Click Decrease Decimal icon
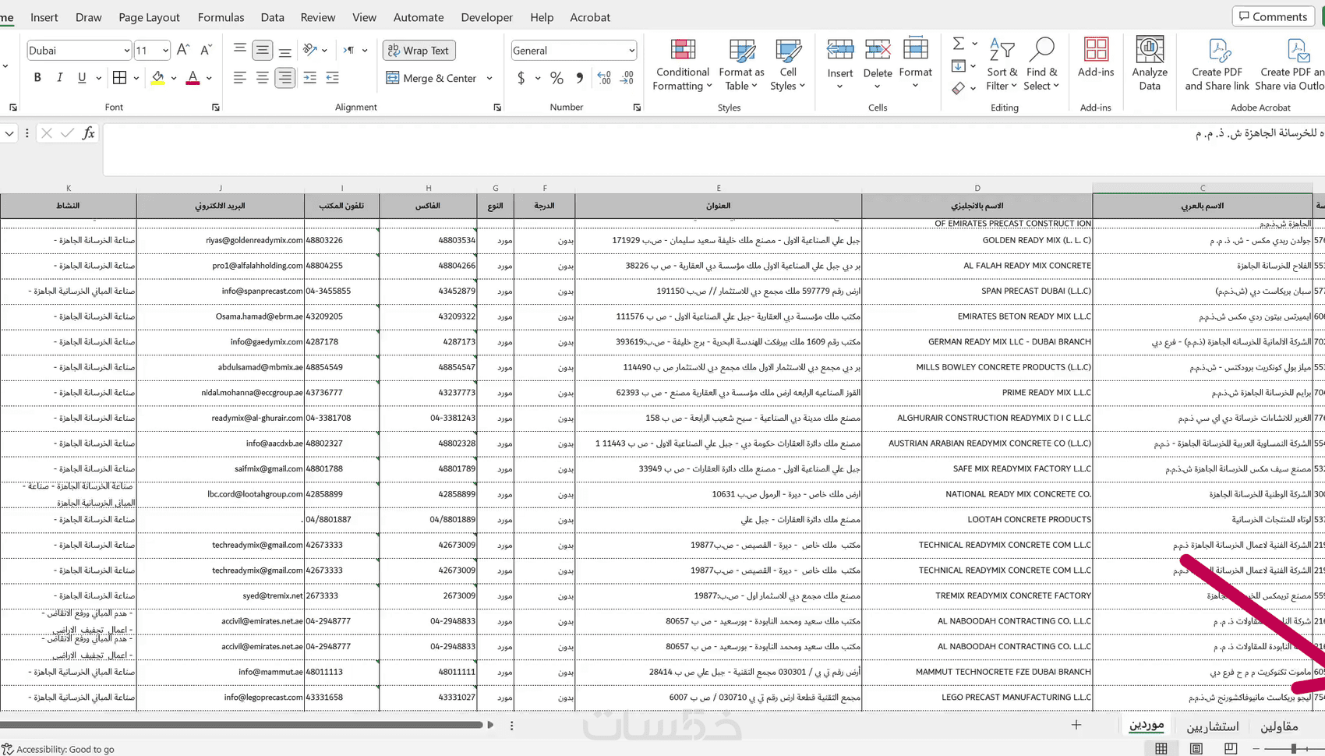1325x756 pixels. click(x=627, y=78)
